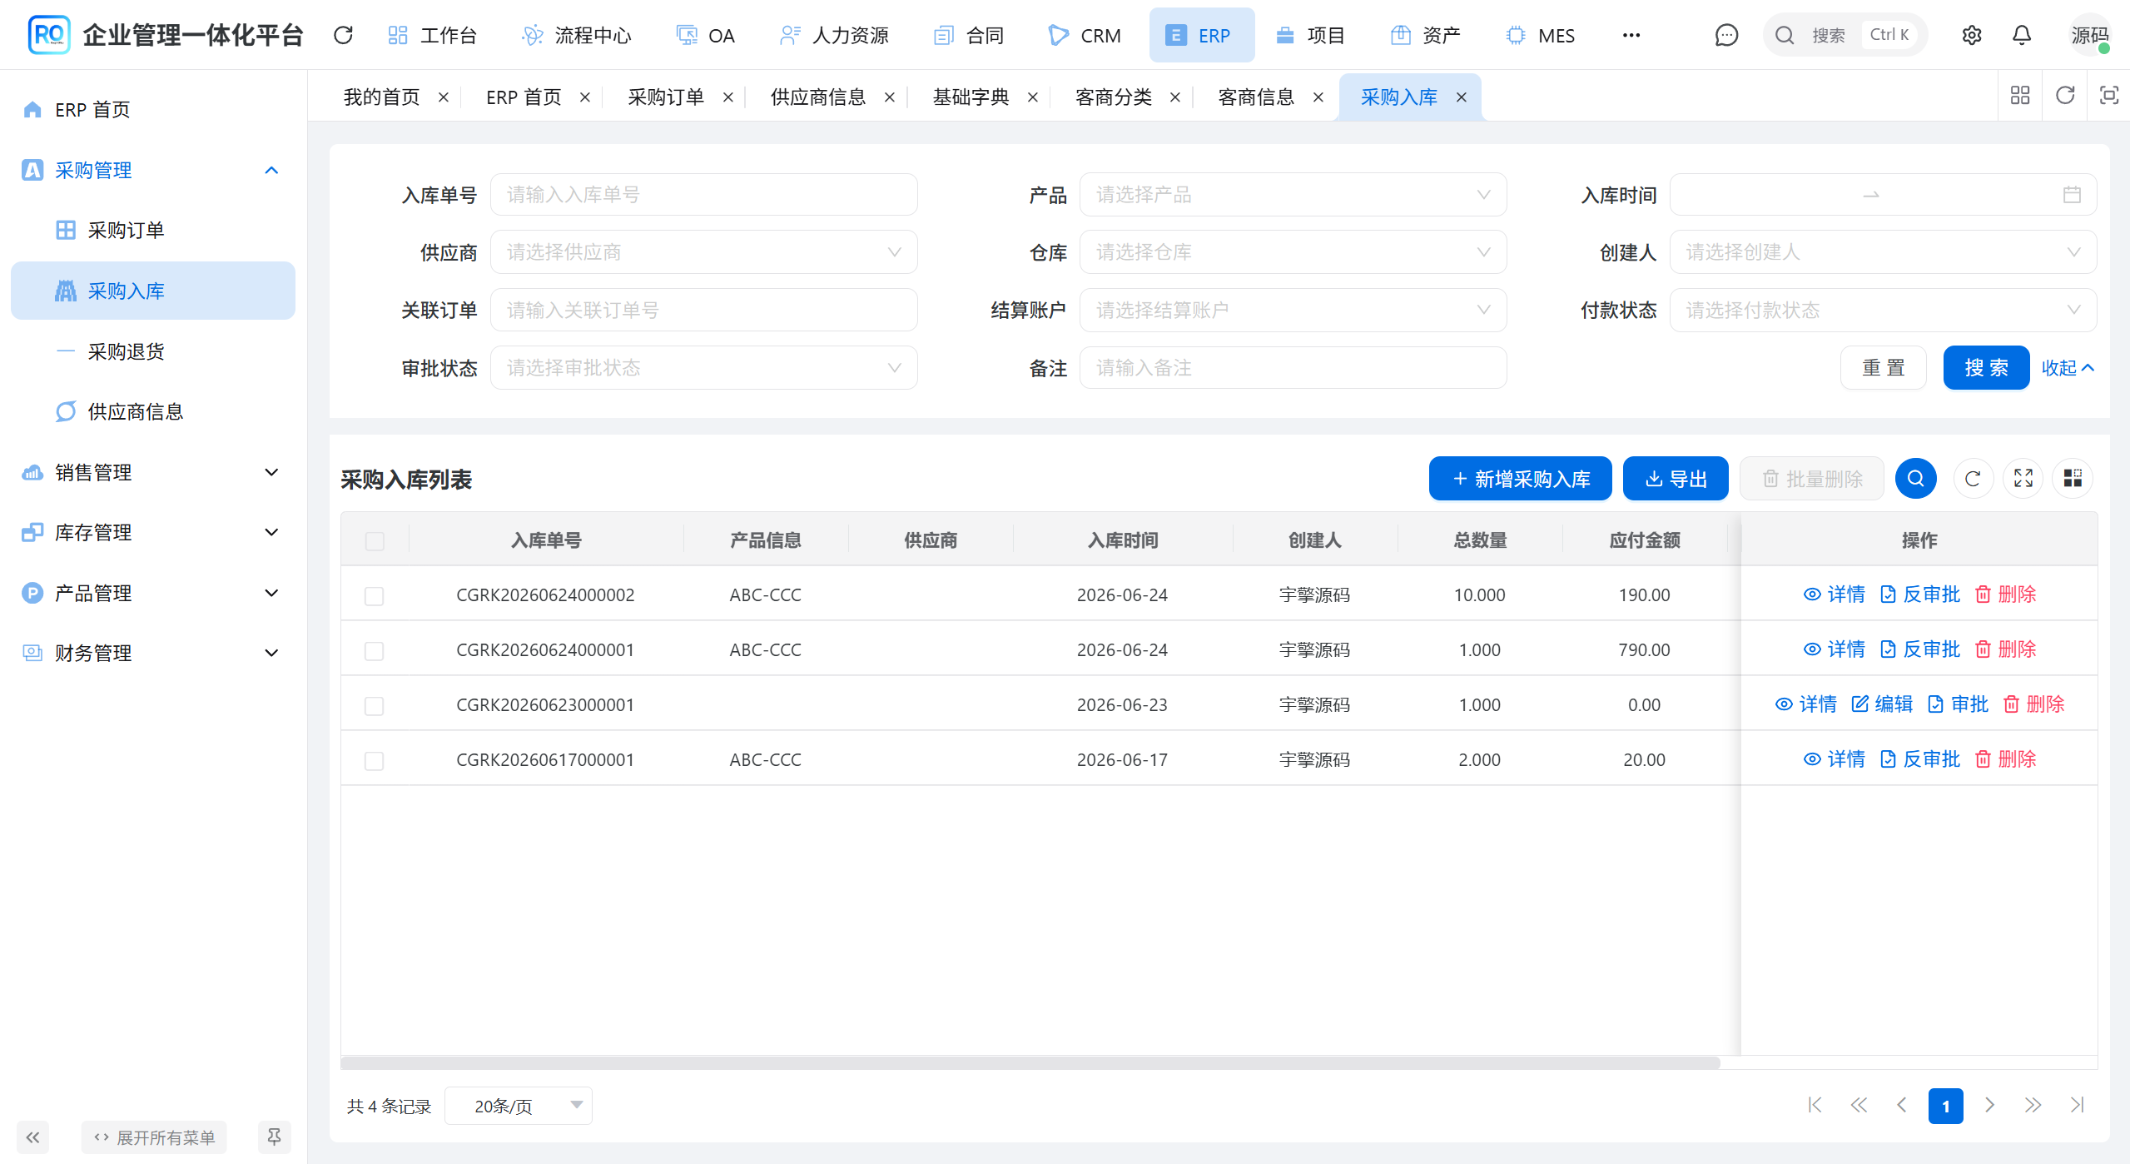Toggle the round blue search panel button
Image resolution: width=2130 pixels, height=1164 pixels.
click(1915, 479)
